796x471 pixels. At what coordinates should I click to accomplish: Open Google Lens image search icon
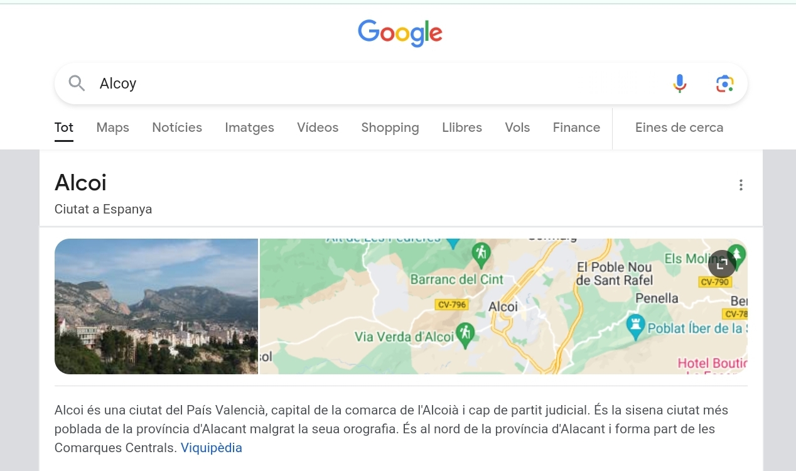pos(724,84)
